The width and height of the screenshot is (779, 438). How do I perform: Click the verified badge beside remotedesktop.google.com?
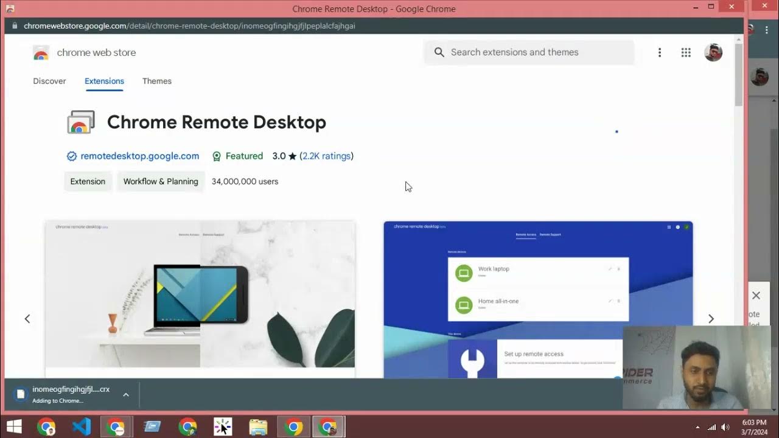pos(72,156)
